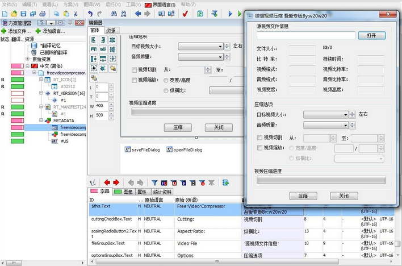The width and height of the screenshot is (402, 266).
Task: Click the export icon right of the filters
Action: point(225,182)
